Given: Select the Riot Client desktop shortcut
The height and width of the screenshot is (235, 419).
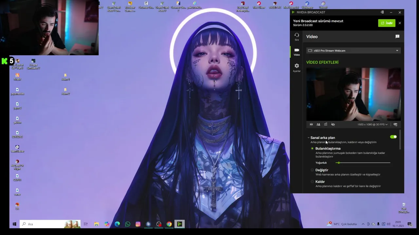Looking at the screenshot, I should click(x=259, y=5).
